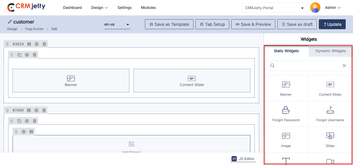Screen dimensions: 353x165
Task: Open settings gear for section #7469
Action: (x=36, y=110)
